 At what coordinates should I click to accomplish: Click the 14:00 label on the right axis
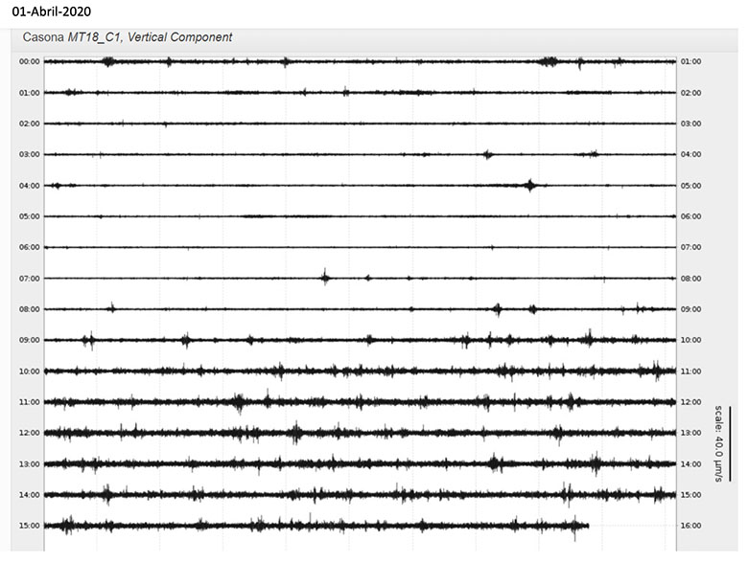(x=690, y=463)
